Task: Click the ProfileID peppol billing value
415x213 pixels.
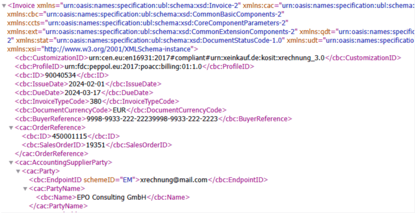Action: pyautogui.click(x=133, y=67)
